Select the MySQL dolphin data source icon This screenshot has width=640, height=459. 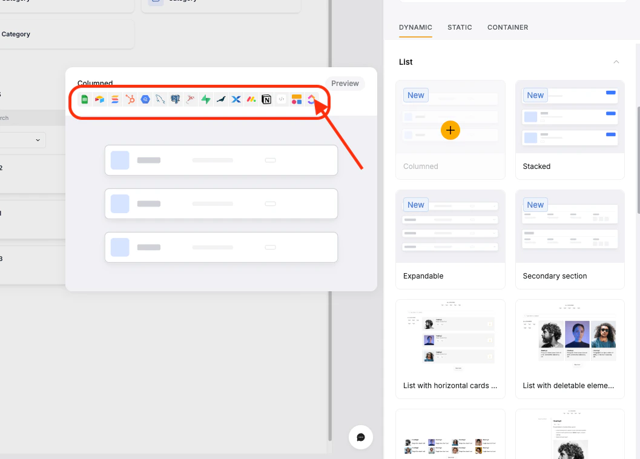tap(160, 99)
